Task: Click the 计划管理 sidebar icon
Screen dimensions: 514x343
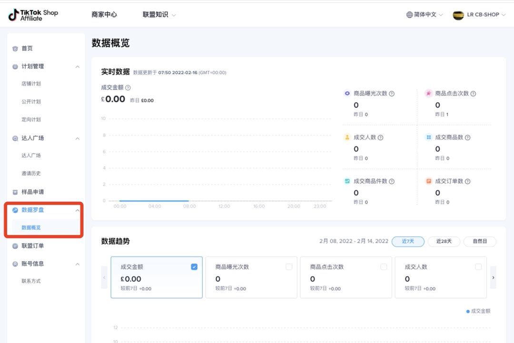Action: pos(15,67)
